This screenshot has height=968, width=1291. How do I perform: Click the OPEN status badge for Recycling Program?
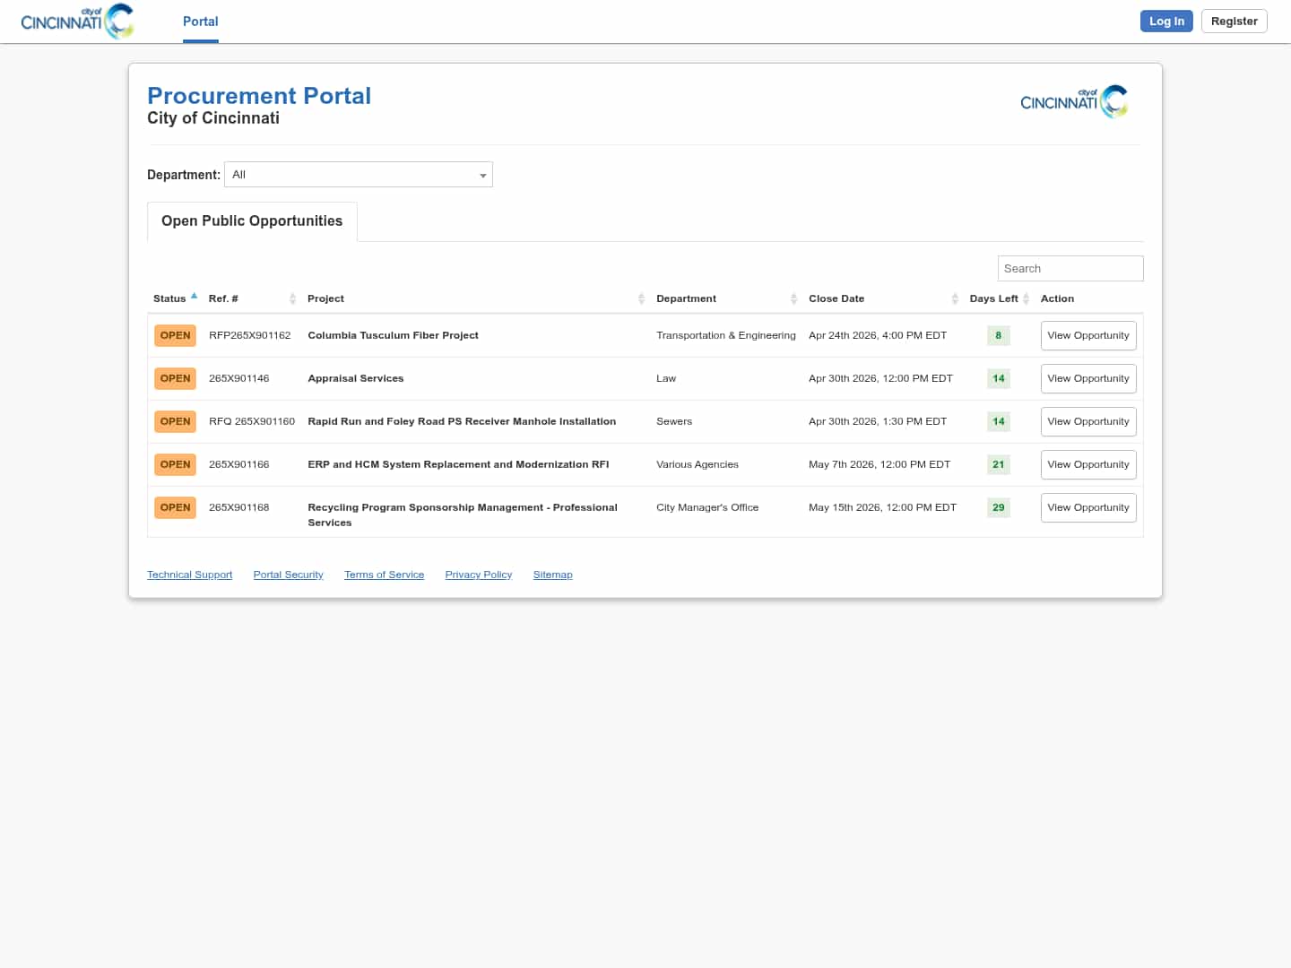[175, 507]
